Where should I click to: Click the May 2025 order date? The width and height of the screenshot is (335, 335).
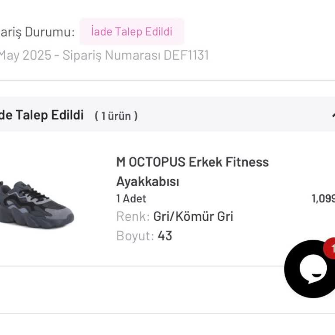25,55
